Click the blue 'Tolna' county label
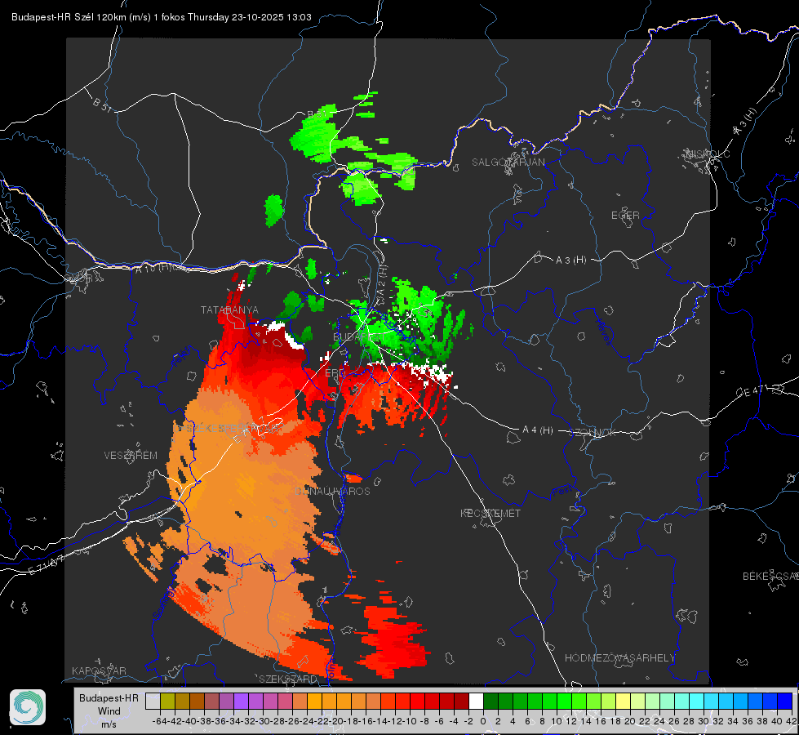Image resolution: width=799 pixels, height=735 pixels. pos(331,670)
